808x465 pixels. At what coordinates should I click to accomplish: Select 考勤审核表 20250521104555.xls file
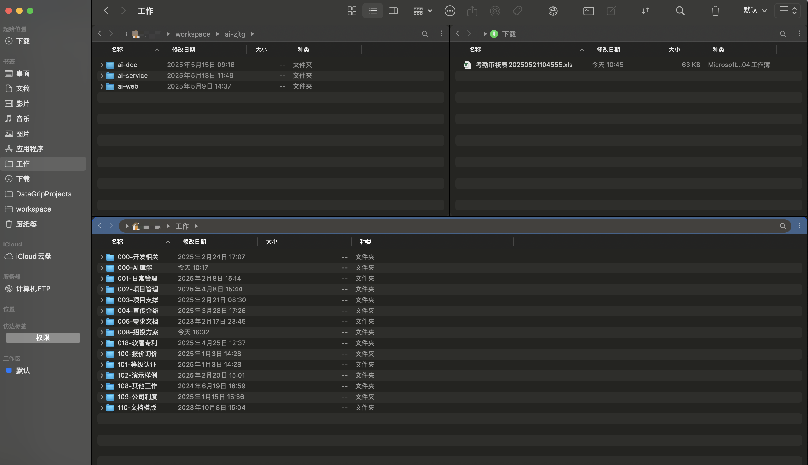(x=523, y=65)
